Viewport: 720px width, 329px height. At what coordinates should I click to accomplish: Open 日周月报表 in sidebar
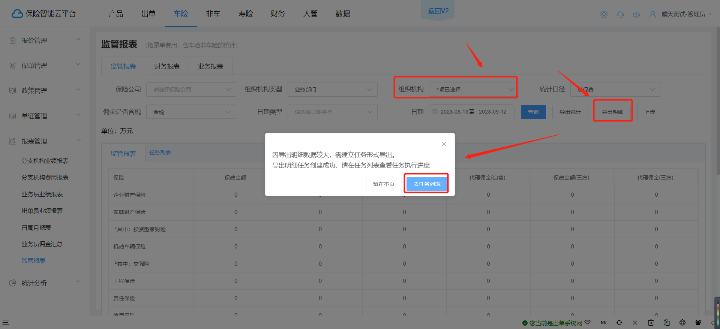point(36,228)
